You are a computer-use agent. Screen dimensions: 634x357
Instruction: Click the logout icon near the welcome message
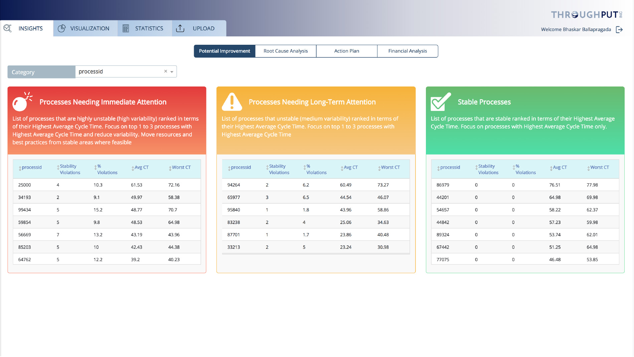(x=620, y=29)
